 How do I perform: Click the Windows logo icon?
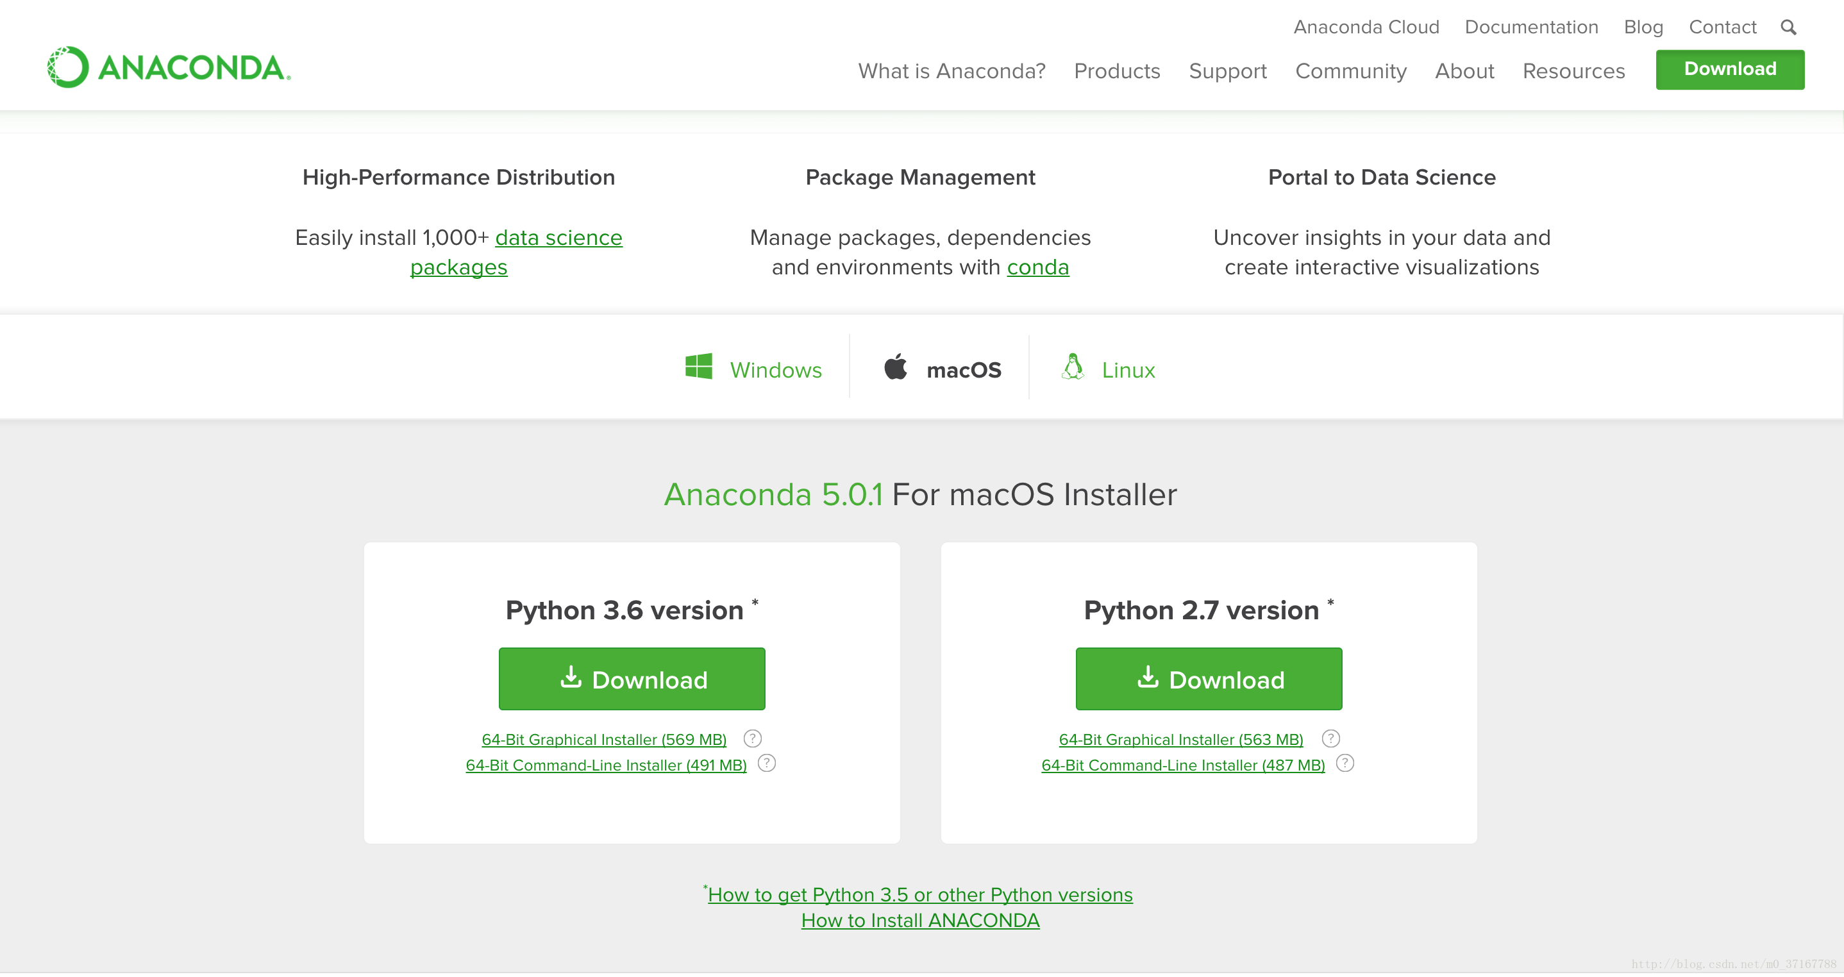pyautogui.click(x=698, y=367)
